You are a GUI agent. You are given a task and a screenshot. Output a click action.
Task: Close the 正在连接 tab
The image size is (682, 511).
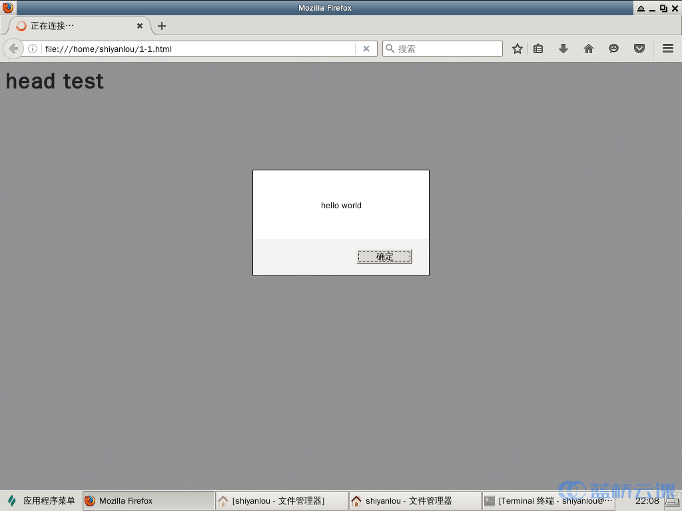coord(140,26)
